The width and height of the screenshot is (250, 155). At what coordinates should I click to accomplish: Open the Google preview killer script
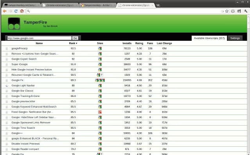point(23,101)
